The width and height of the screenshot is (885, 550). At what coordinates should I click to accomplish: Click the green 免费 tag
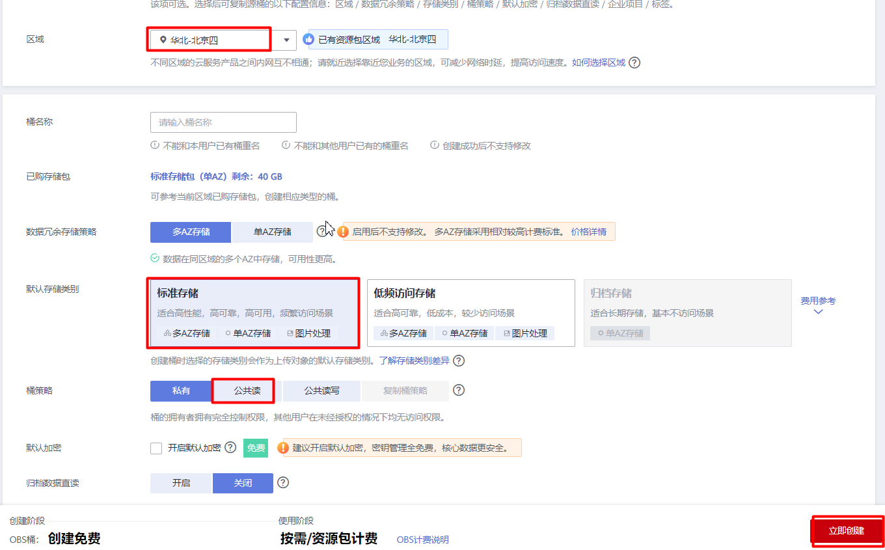click(256, 448)
